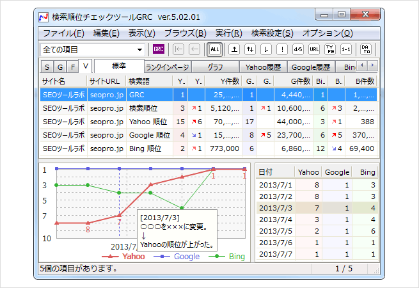Select the row with keyword 検索順位

coord(209,108)
